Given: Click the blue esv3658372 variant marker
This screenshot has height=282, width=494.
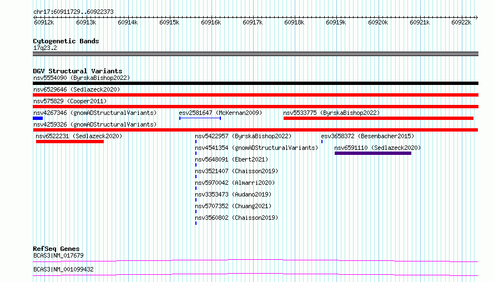Looking at the screenshot, I should tap(322, 142).
